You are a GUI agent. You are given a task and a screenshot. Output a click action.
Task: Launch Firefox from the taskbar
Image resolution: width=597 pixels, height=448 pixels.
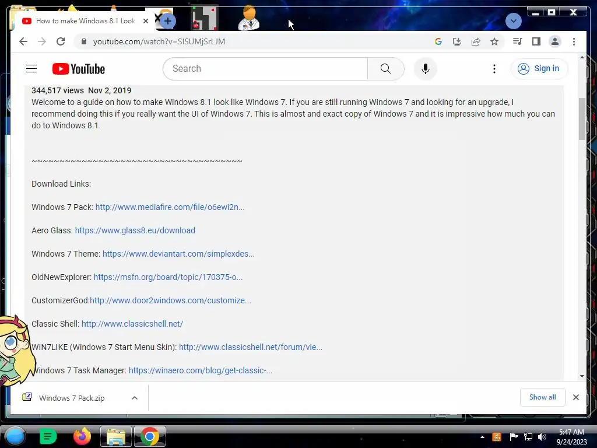pos(82,436)
